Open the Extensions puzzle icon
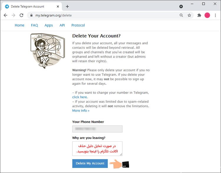Viewport: 221px width, 173px height. 199,15
